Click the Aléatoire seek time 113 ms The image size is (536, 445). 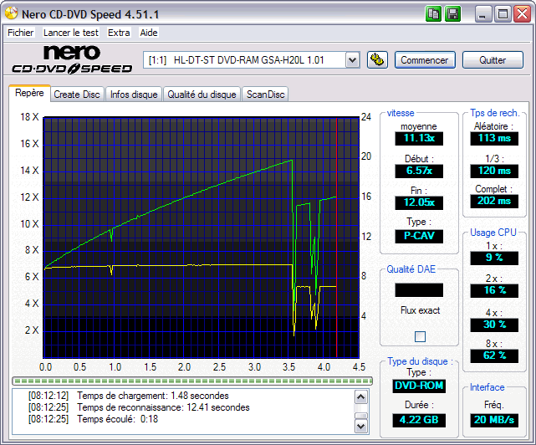click(x=494, y=138)
